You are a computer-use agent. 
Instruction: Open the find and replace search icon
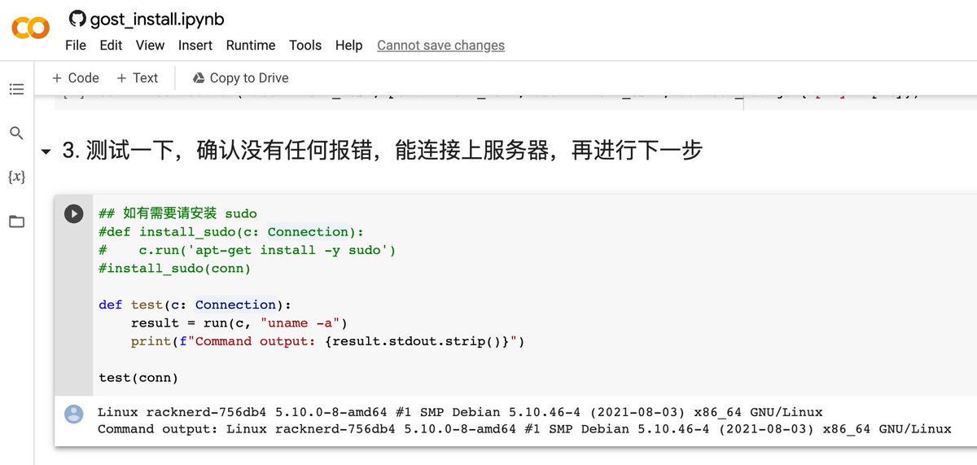pos(16,133)
